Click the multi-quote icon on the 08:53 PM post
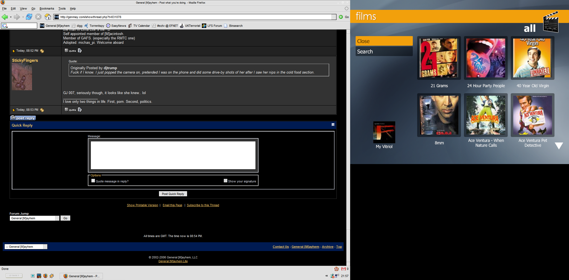569x280 pixels. coord(80,110)
